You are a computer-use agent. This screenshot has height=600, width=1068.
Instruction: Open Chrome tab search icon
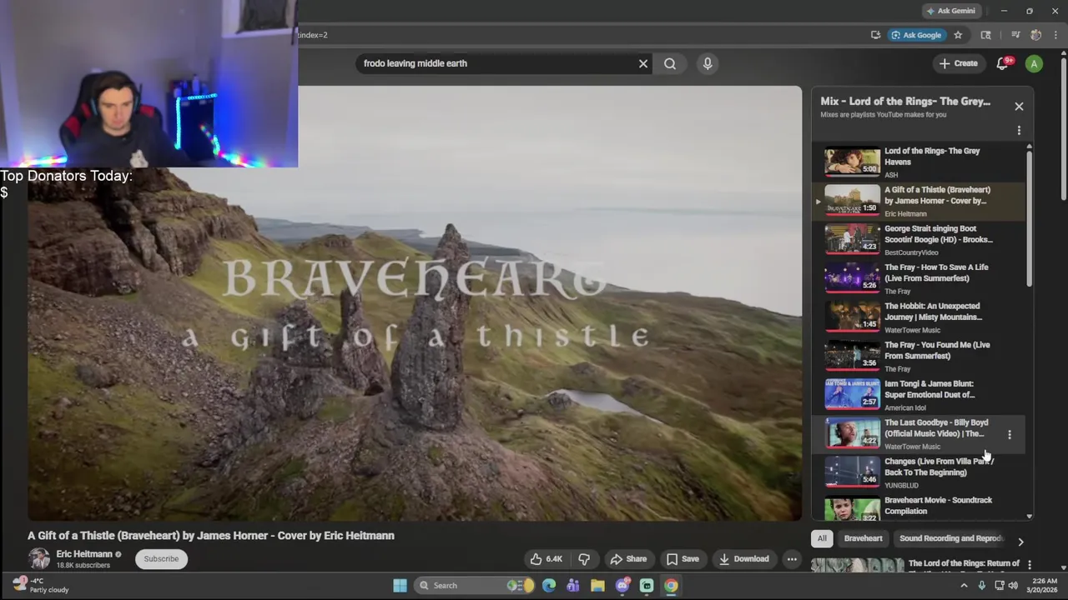pyautogui.click(x=986, y=35)
